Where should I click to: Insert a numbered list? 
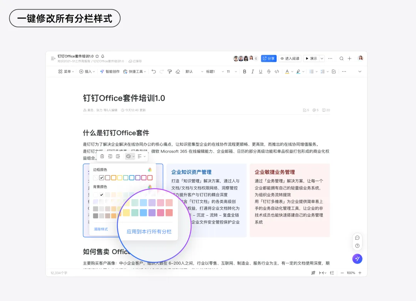click(323, 72)
